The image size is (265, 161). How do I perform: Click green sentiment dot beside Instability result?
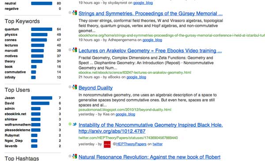pos(70,124)
